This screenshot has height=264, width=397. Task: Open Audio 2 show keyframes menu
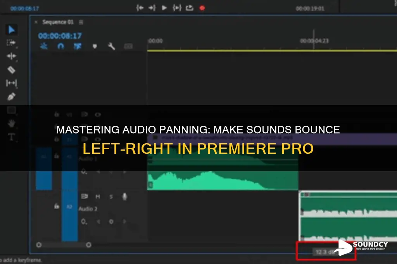click(84, 222)
